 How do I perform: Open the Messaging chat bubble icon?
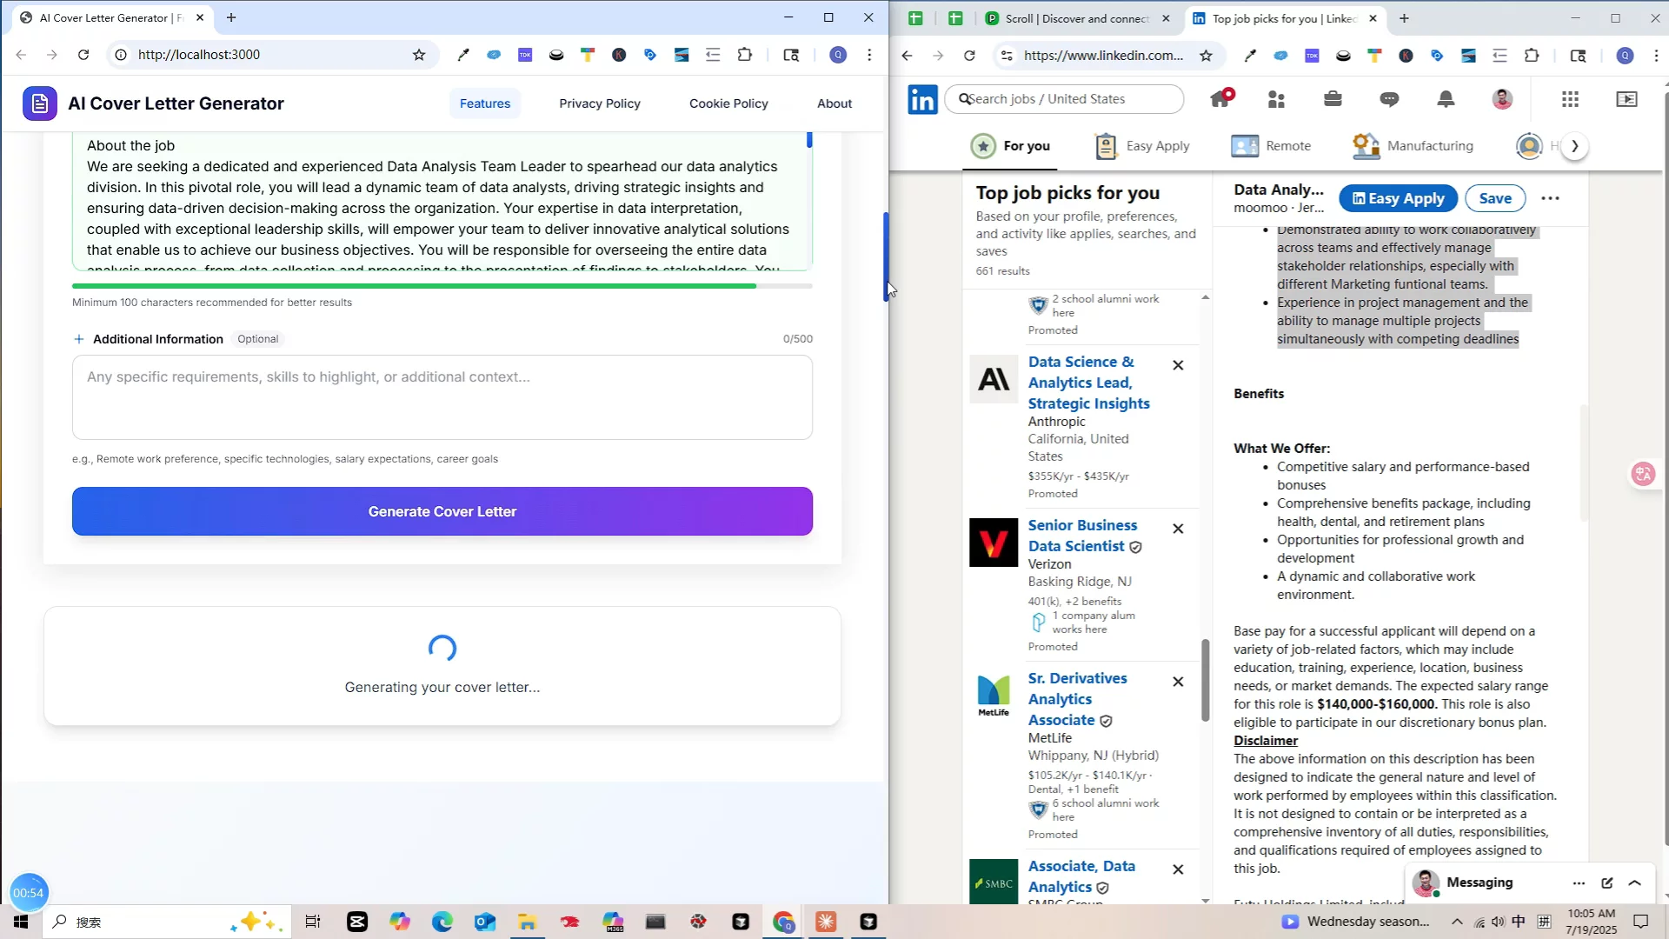point(1389,99)
